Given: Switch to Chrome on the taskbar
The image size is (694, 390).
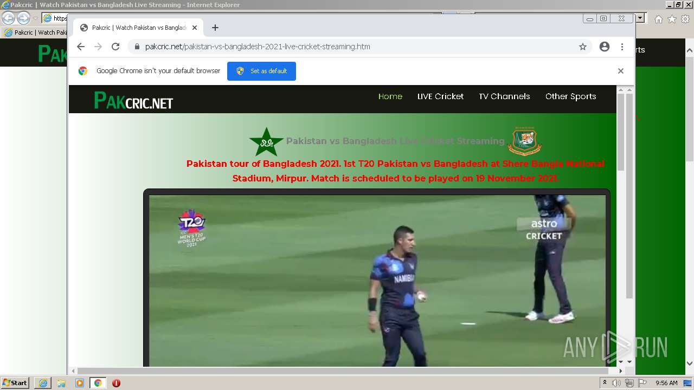Looking at the screenshot, I should (x=98, y=383).
